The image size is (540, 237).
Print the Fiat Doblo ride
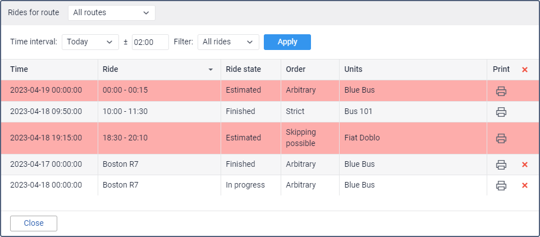[501, 138]
